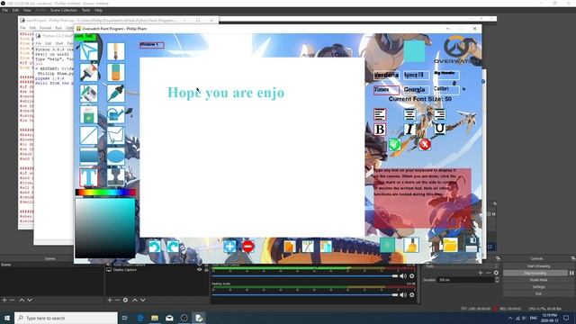Open OBS Tools menu

pyautogui.click(x=85, y=10)
